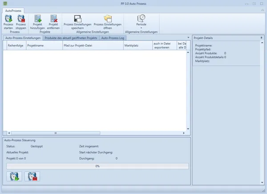Click the 'Aktuelles Projekt:' label

17,153
